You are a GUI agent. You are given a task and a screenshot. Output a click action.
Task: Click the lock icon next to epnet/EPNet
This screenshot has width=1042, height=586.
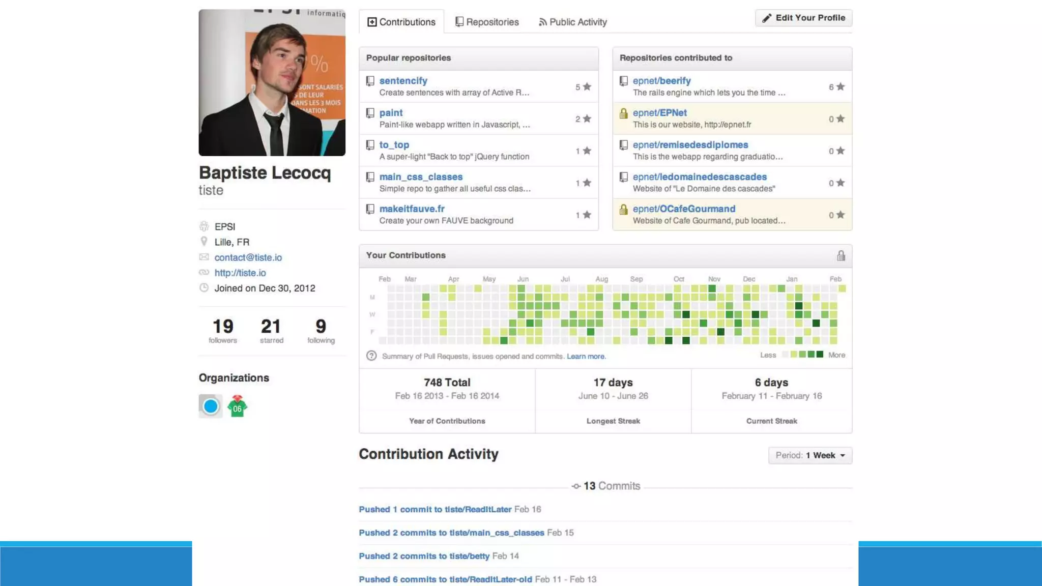[623, 113]
